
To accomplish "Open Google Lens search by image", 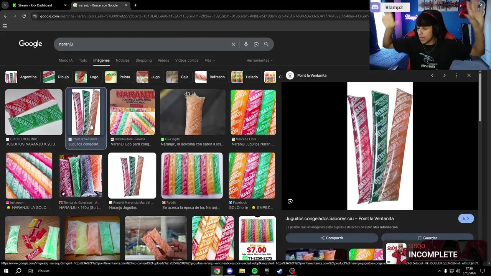I will click(256, 44).
